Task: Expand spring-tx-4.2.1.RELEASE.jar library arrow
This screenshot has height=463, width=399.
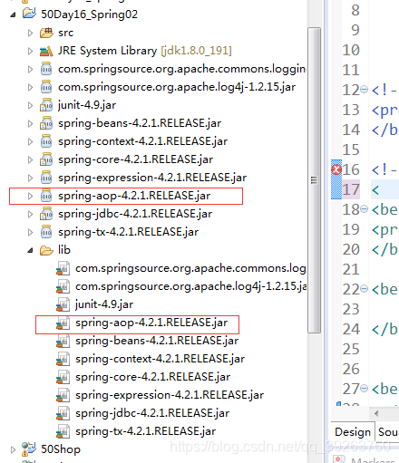Action: point(30,232)
